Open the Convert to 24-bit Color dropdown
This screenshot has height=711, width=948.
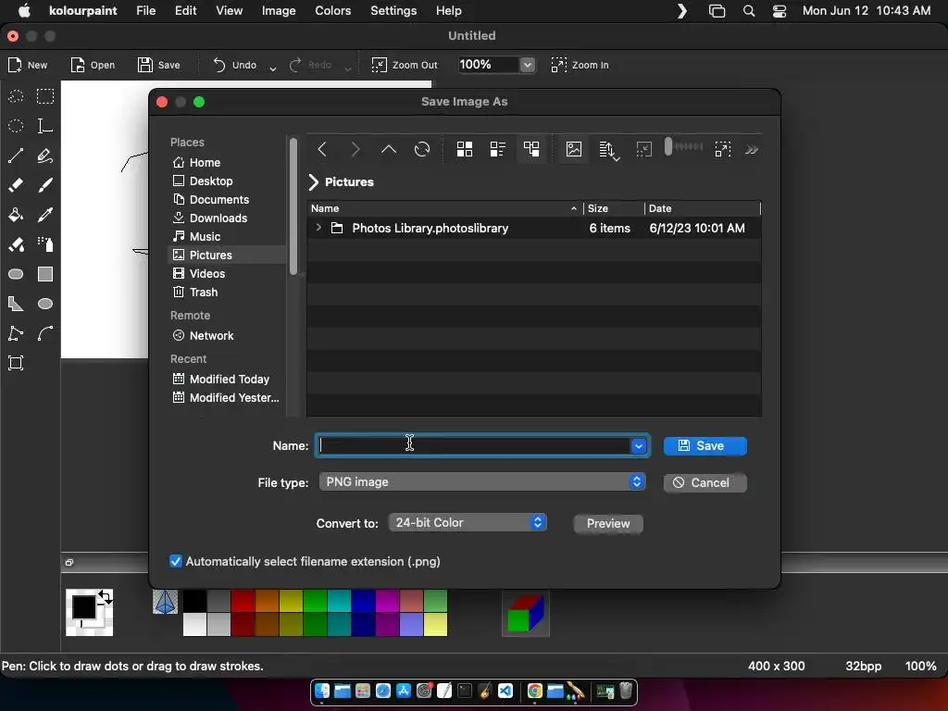click(x=468, y=522)
